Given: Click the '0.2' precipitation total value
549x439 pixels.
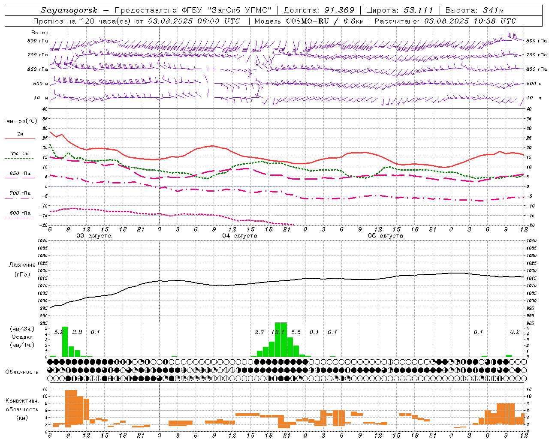Looking at the screenshot, I should click(515, 332).
